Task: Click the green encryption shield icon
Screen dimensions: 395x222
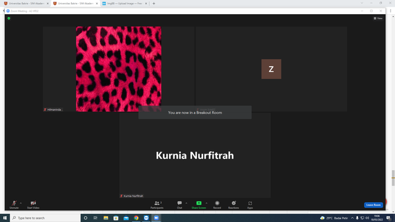Action: click(x=9, y=18)
